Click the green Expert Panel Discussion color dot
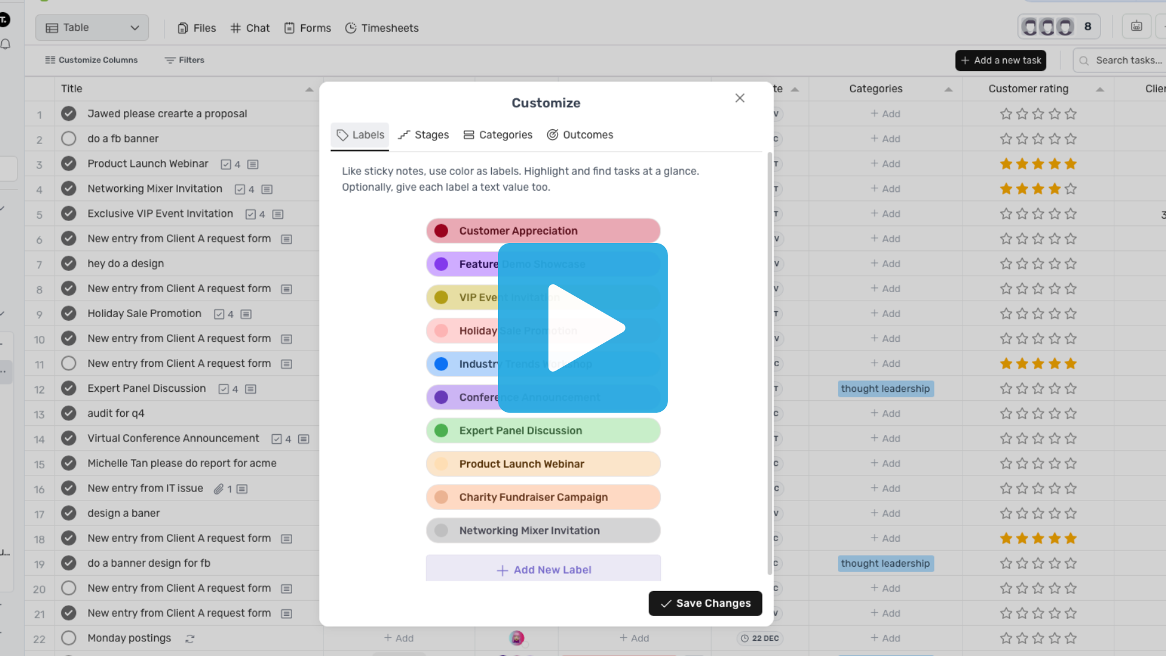Viewport: 1166px width, 656px height. (442, 431)
